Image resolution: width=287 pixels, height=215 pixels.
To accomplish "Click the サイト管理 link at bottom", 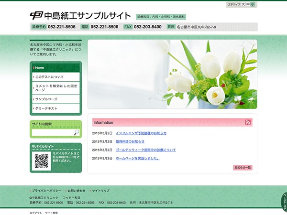I will [x=52, y=213].
